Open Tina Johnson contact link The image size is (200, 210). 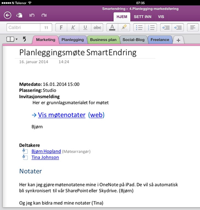tap(45, 157)
